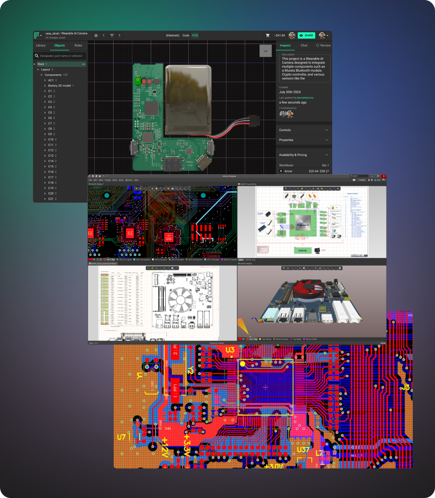Image resolution: width=435 pixels, height=498 pixels.
Task: Expand the Battery 3D model node
Action: click(45, 86)
